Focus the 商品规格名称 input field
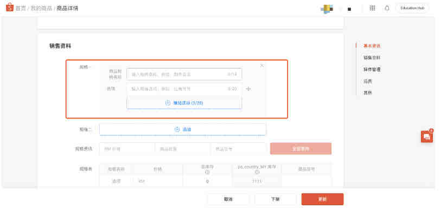441x209 pixels. 184,74
